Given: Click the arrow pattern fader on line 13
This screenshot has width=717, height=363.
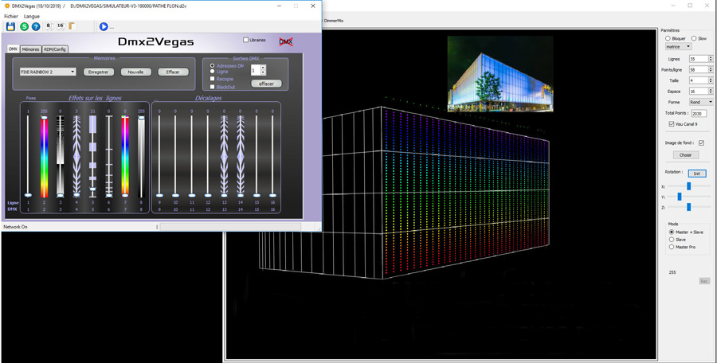Looking at the screenshot, I should click(224, 156).
